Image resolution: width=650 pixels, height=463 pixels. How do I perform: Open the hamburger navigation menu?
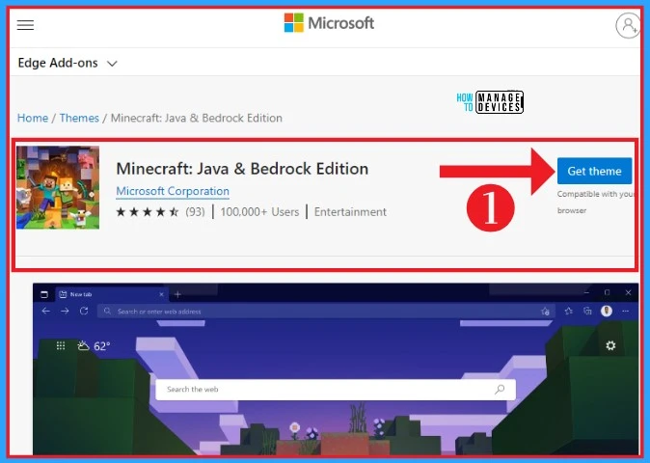(x=26, y=25)
